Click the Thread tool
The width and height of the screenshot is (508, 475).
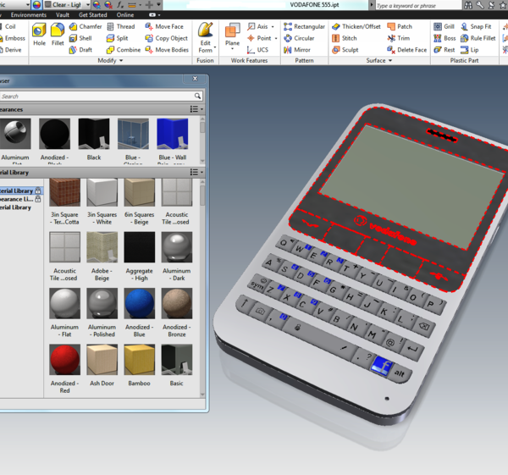pos(121,26)
